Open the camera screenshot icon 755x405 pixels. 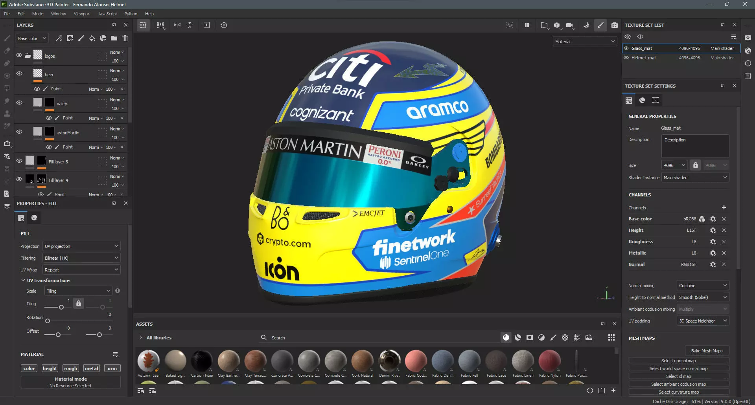(615, 25)
